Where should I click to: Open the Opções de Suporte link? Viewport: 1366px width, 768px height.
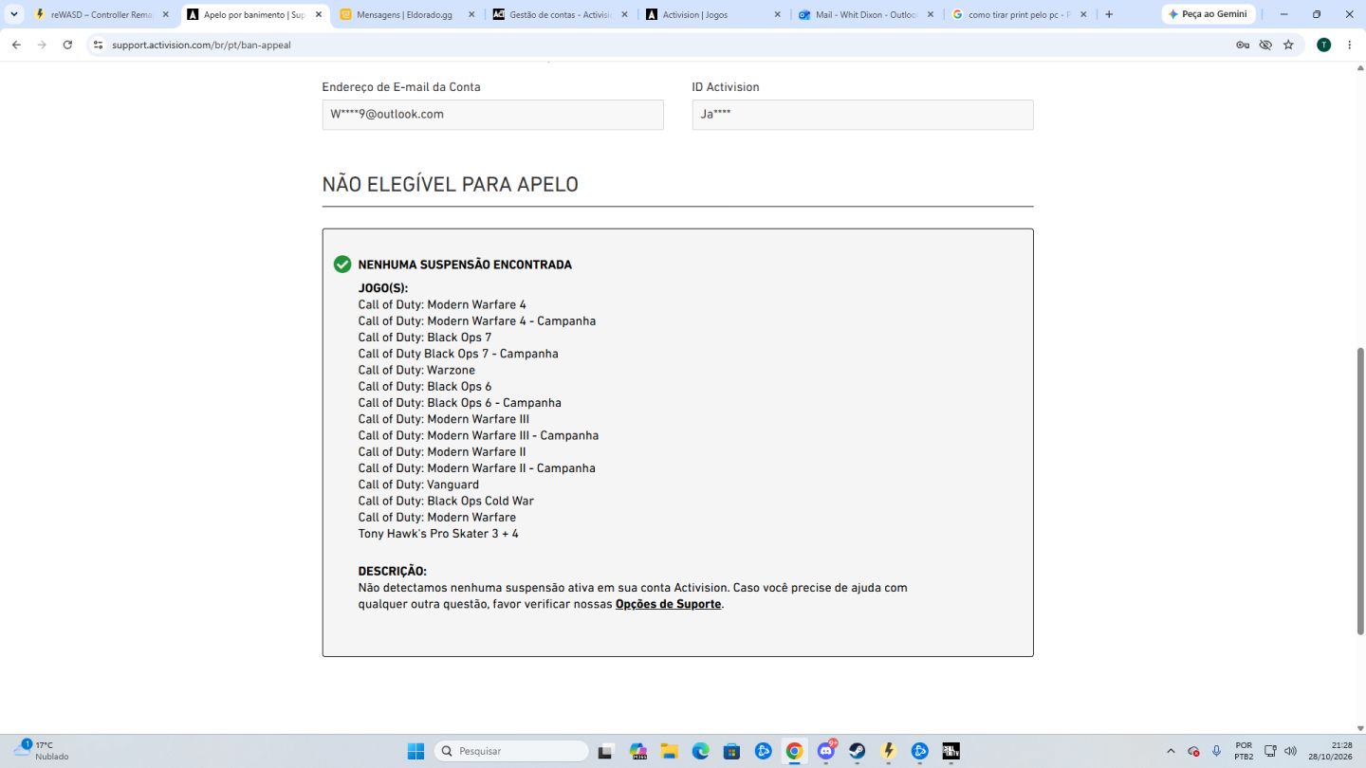tap(668, 604)
